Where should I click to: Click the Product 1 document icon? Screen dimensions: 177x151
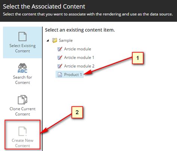60,75
